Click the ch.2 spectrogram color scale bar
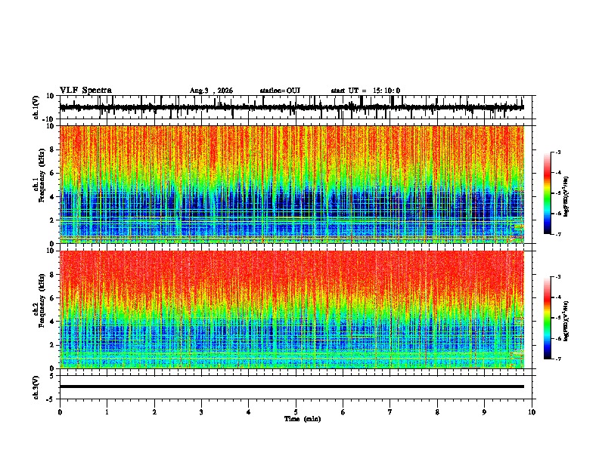Screen dimensions: 599x462 point(548,318)
